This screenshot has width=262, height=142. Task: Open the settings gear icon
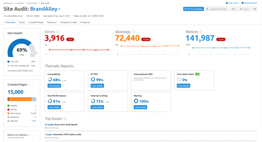255,9
